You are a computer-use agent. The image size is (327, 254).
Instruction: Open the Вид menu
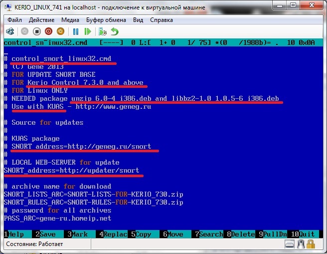(x=138, y=20)
